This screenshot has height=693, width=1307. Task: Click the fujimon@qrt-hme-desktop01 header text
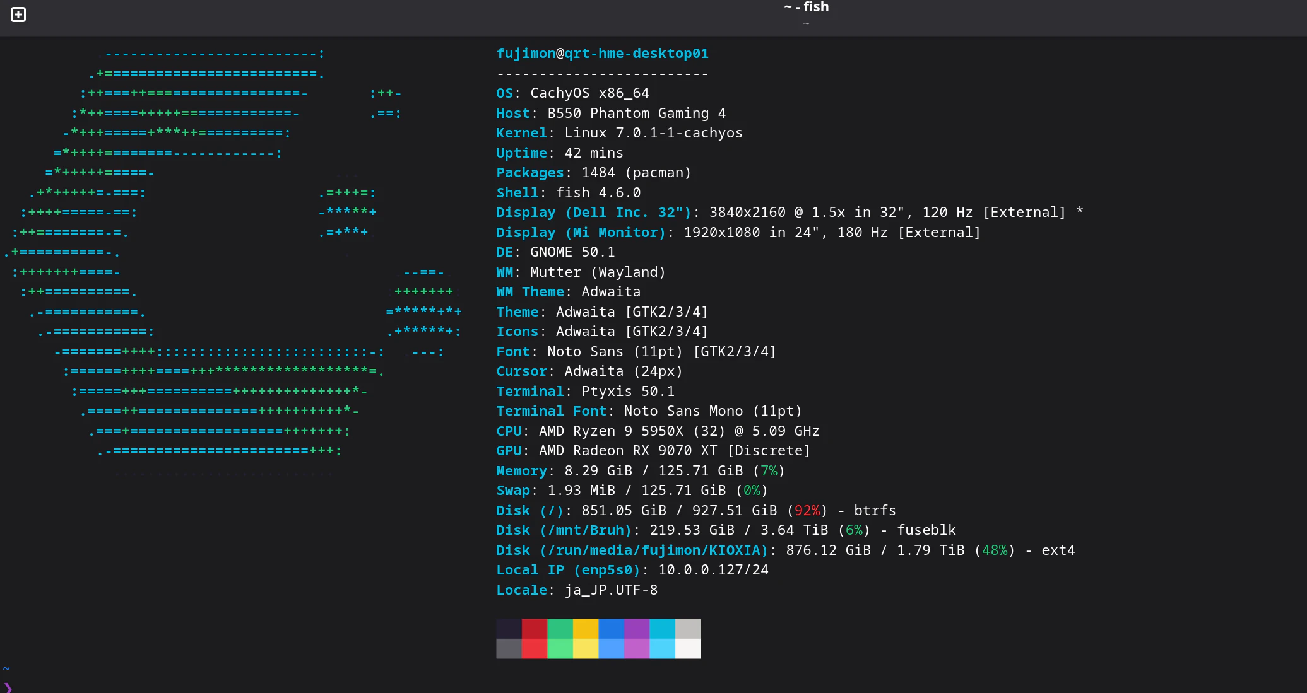point(602,54)
